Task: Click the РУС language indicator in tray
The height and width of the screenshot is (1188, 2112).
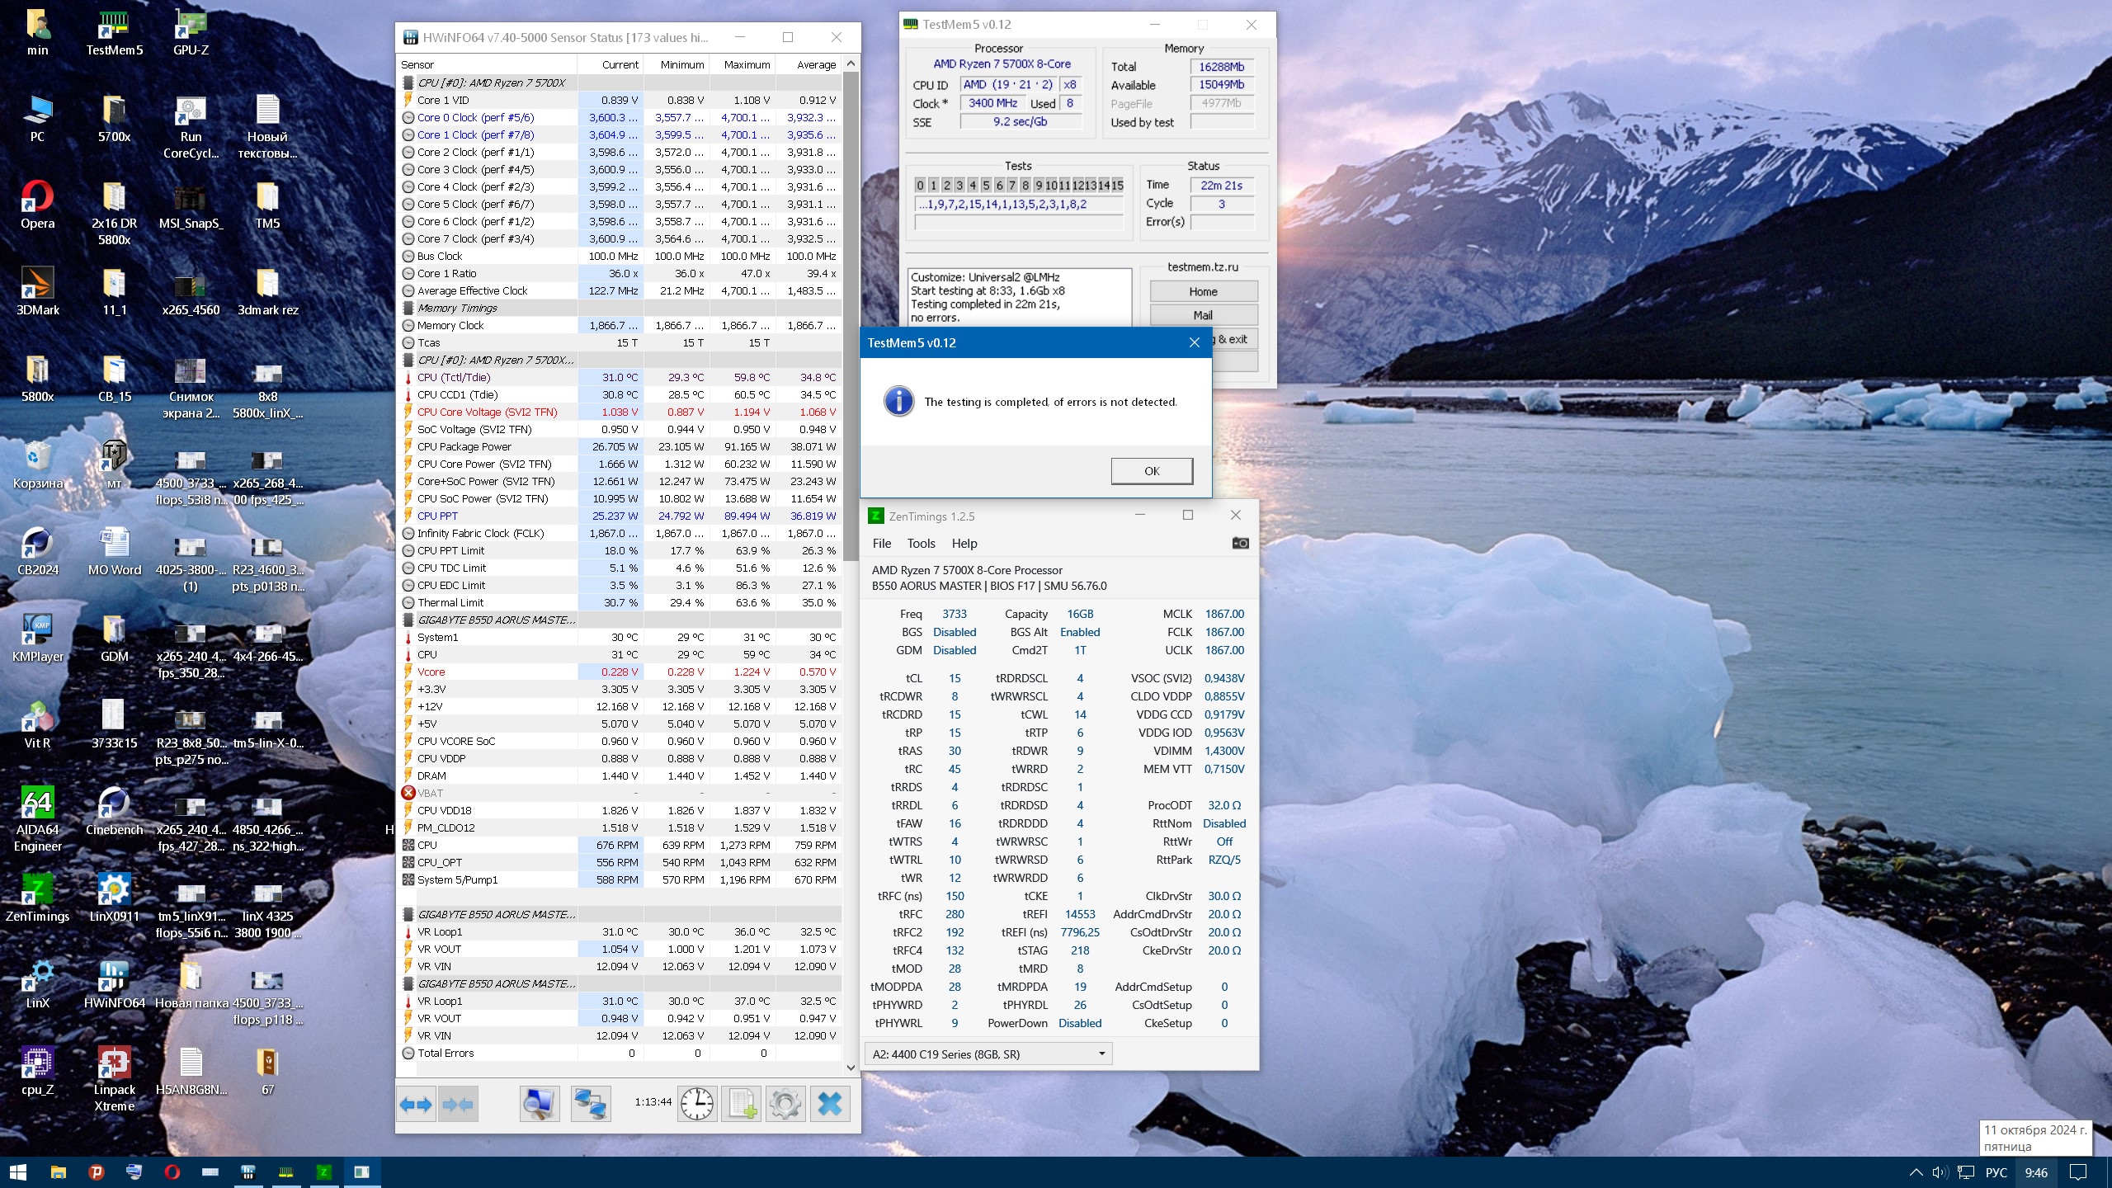Action: point(1996,1172)
